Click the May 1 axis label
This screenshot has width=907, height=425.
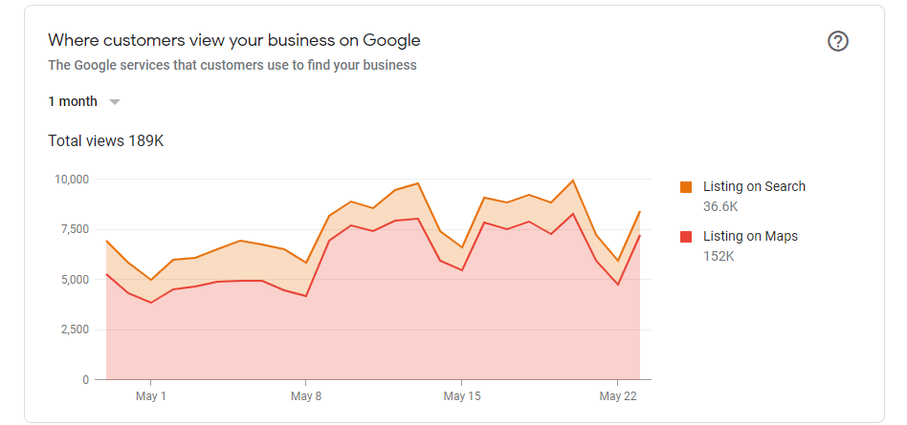pyautogui.click(x=150, y=396)
